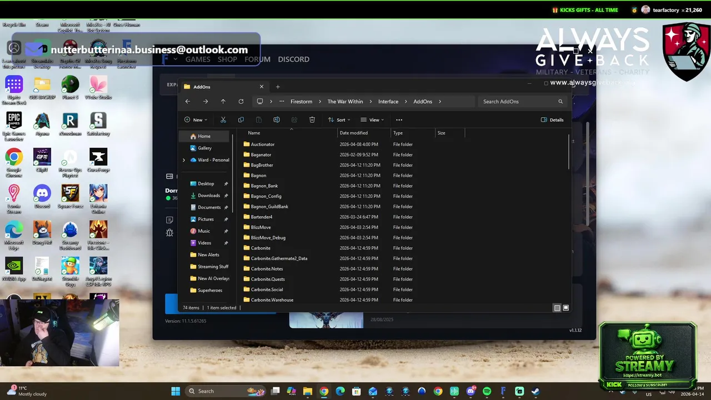Image resolution: width=711 pixels, height=400 pixels.
Task: Expand Ward - Personal tree node
Action: tap(184, 160)
